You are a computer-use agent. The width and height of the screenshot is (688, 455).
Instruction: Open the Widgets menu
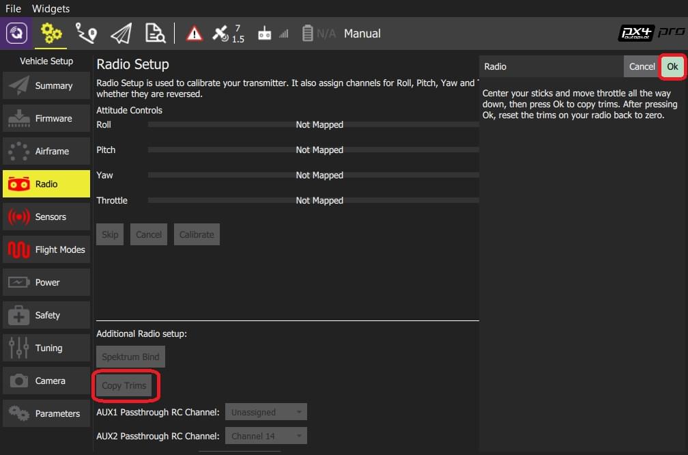point(51,9)
